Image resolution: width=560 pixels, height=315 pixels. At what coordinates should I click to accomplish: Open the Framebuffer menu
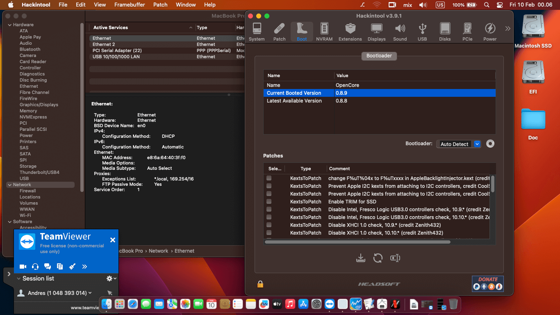[x=129, y=5]
